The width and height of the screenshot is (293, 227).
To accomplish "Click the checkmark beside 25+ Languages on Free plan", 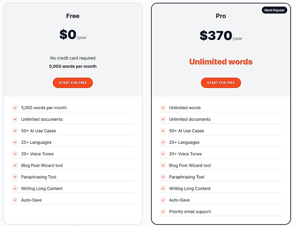I will 15,142.
